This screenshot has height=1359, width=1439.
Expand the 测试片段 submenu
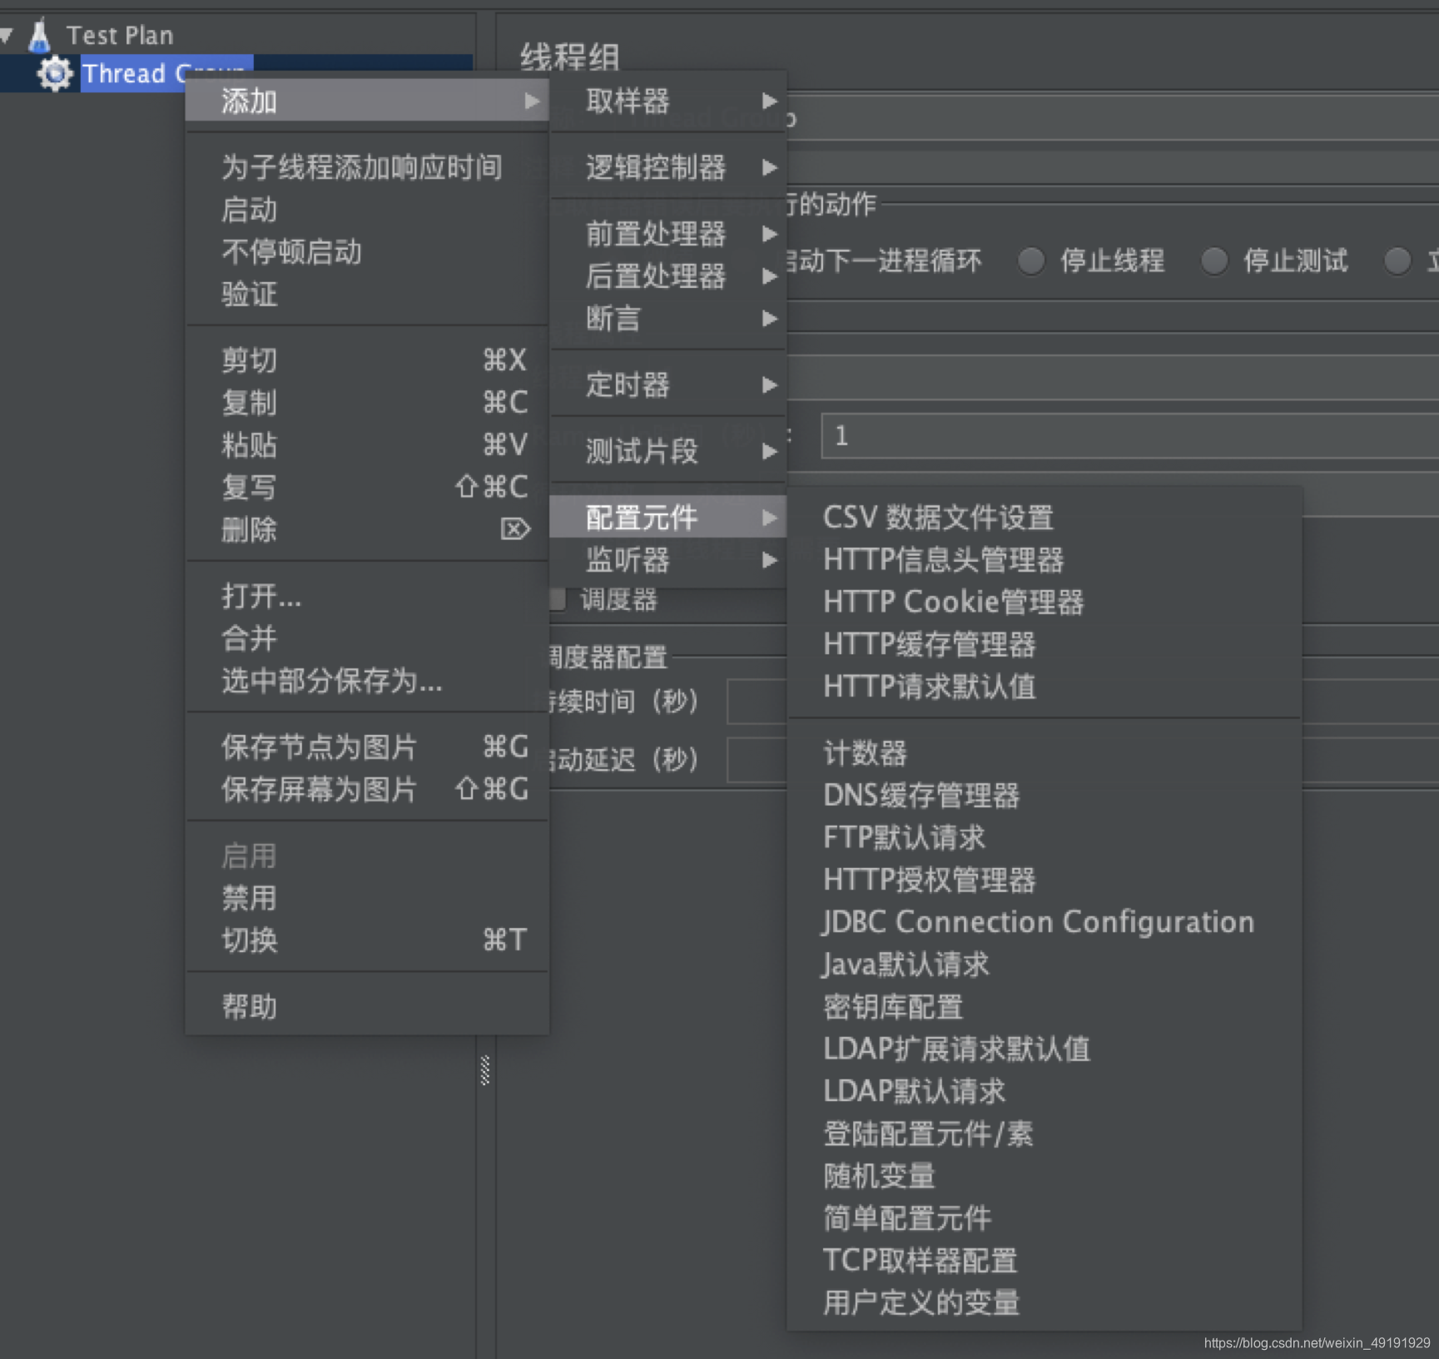point(668,452)
